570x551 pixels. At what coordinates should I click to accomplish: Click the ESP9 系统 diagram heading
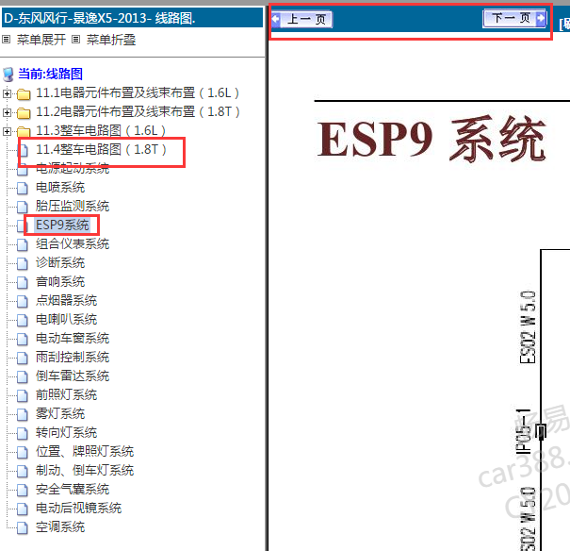coord(432,139)
